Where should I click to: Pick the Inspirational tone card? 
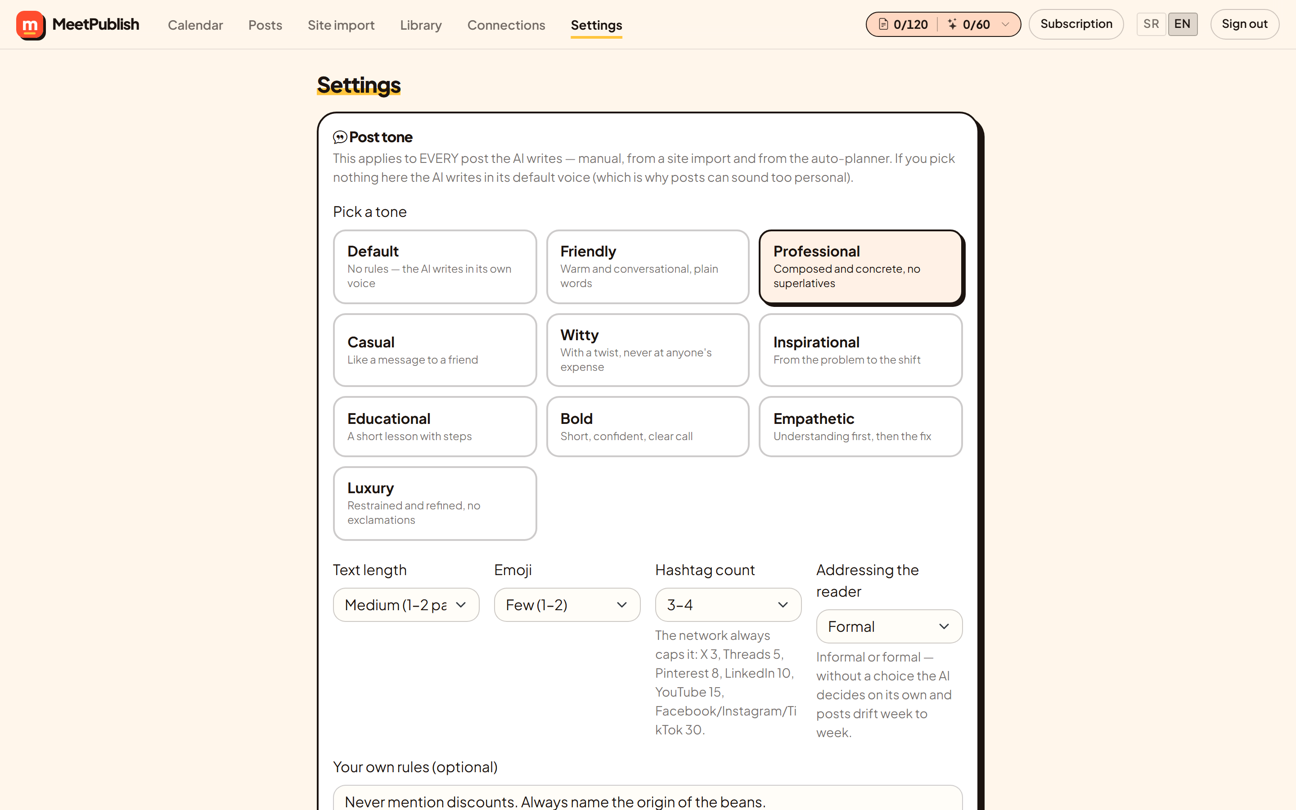860,350
